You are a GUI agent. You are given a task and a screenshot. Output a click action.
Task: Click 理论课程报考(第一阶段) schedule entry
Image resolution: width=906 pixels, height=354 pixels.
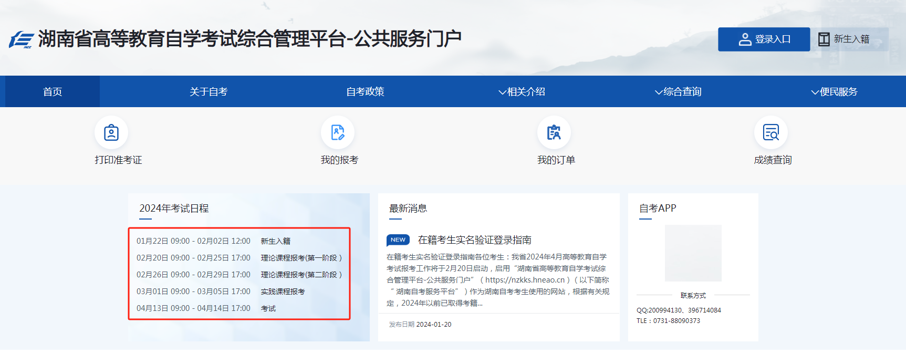[301, 258]
